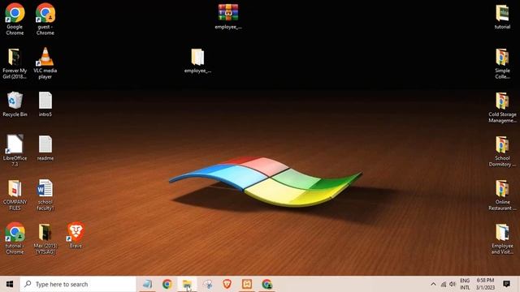The height and width of the screenshot is (292, 520).
Task: Show hidden system tray icons
Action: point(433,284)
